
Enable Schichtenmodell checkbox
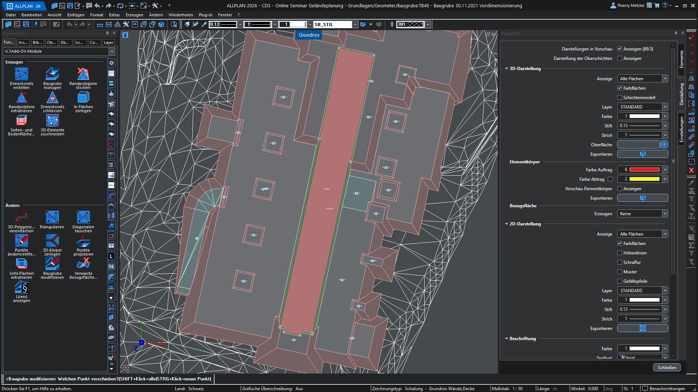(x=620, y=98)
